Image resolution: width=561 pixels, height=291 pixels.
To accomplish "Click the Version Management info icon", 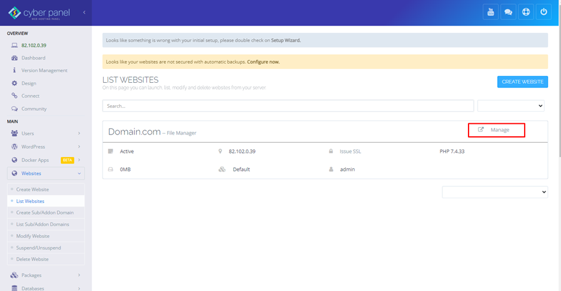I will [x=14, y=70].
